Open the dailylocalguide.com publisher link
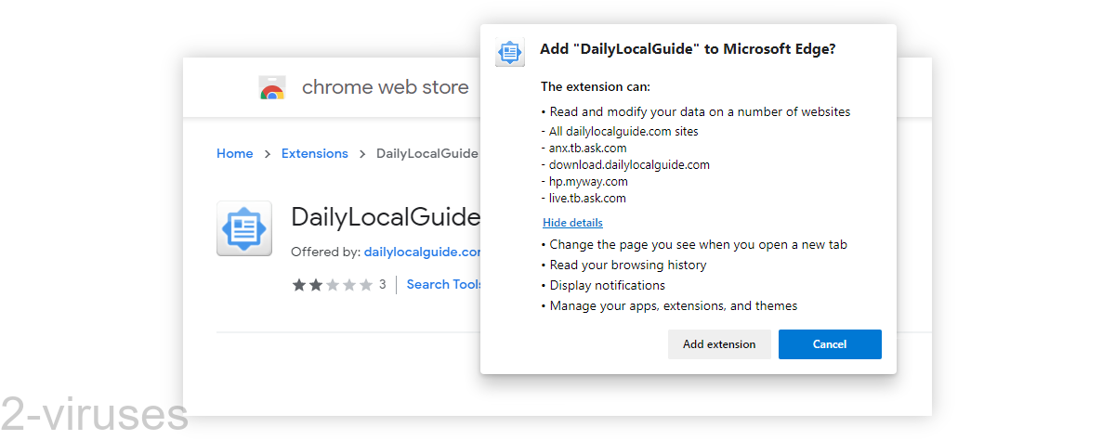 coord(423,252)
